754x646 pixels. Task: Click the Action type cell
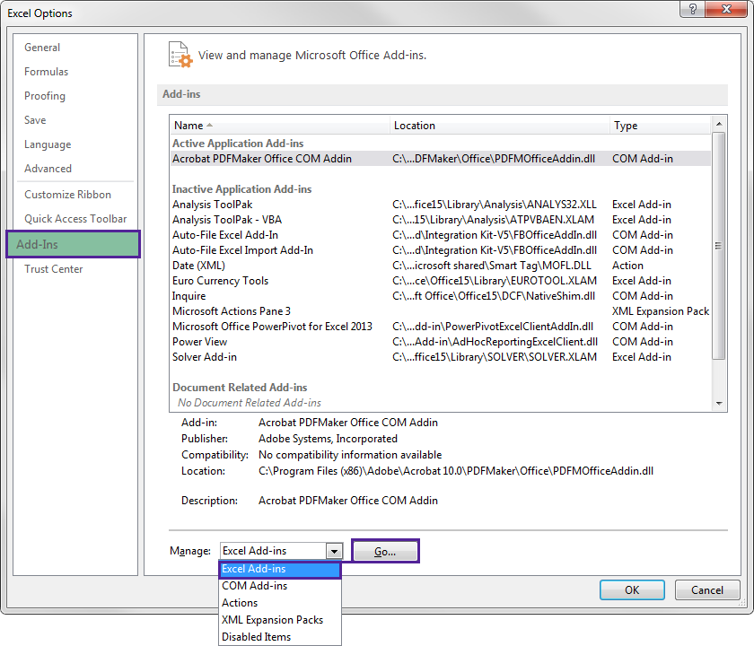pyautogui.click(x=627, y=266)
